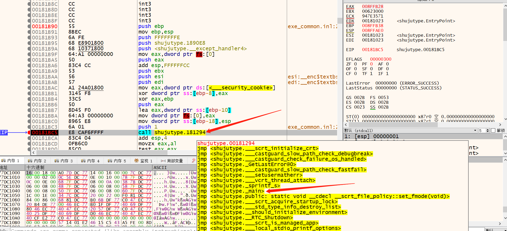Viewport: 507px width, 231px height.
Task: Select the push __except_handler4 instruction row
Action: (x=193, y=49)
